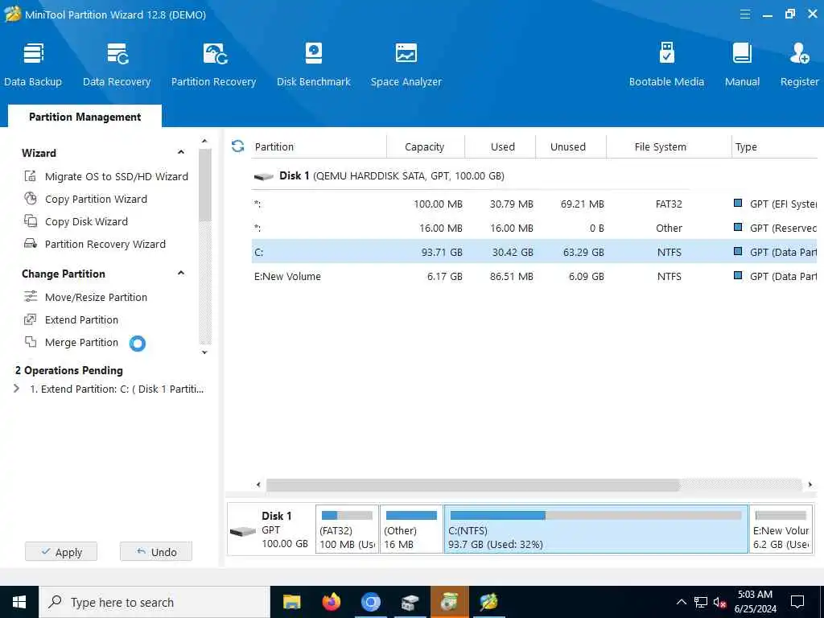Click the 5:03 AM taskbar clock
The image size is (824, 618).
[755, 602]
